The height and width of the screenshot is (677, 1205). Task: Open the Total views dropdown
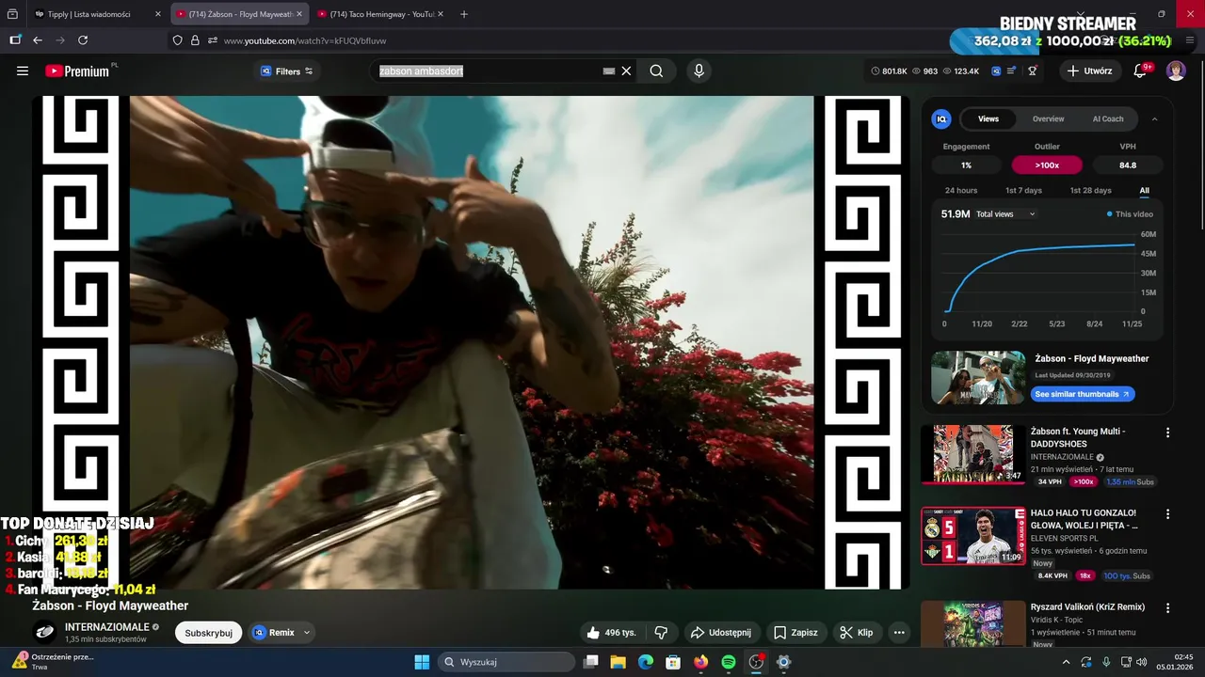(1005, 214)
